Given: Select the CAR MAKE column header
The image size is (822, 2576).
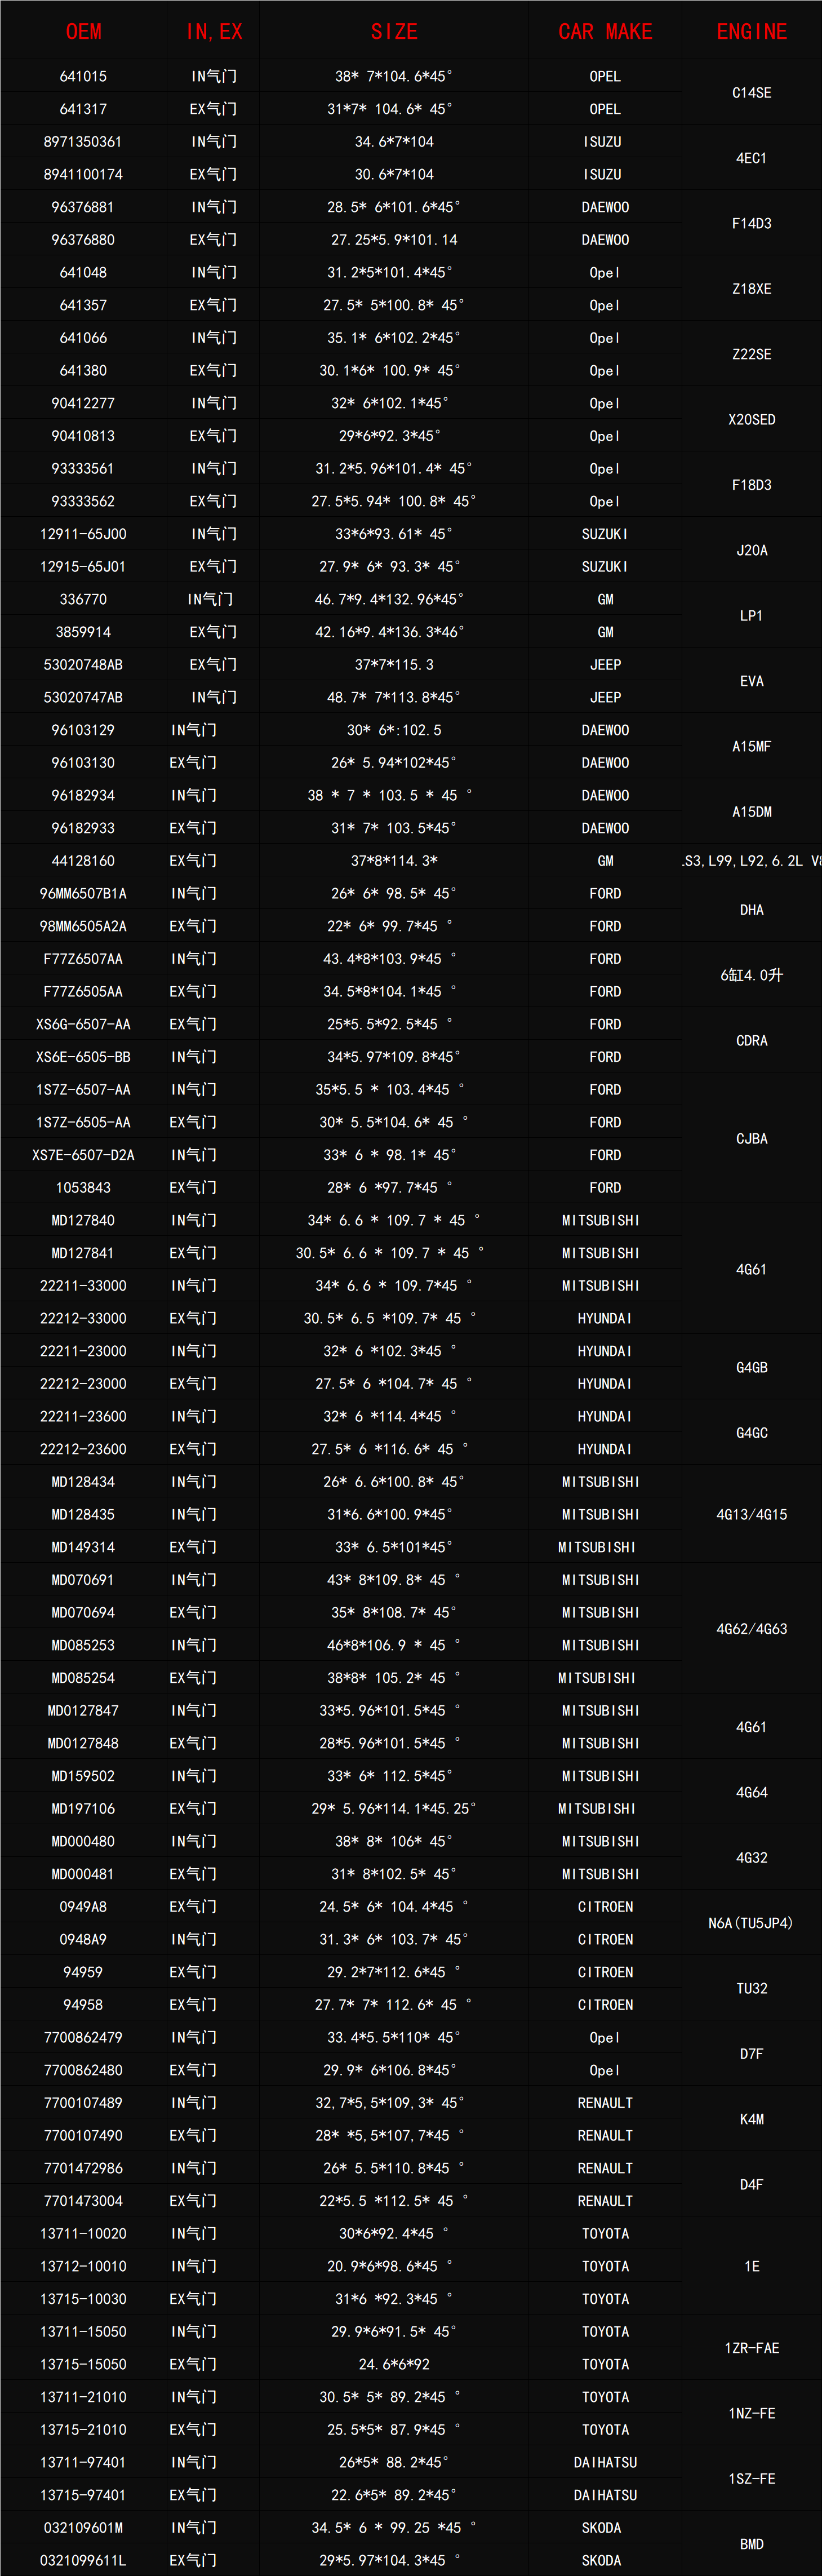Looking at the screenshot, I should [605, 32].
